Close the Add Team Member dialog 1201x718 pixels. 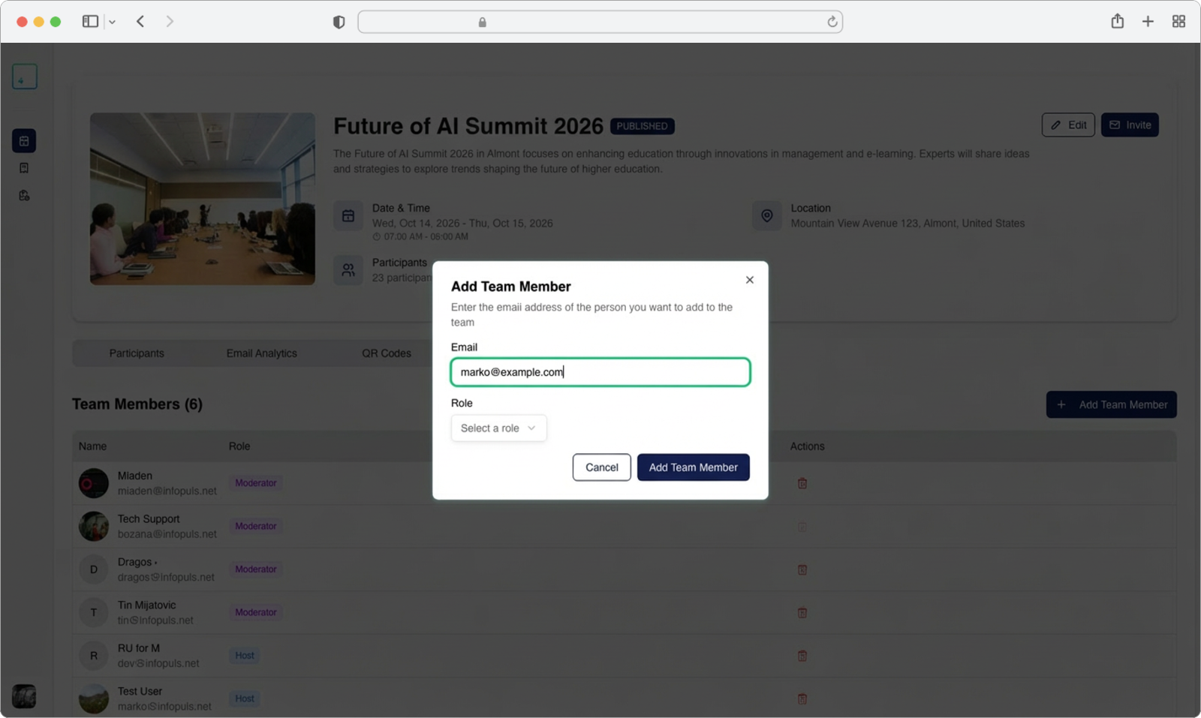[x=749, y=280]
